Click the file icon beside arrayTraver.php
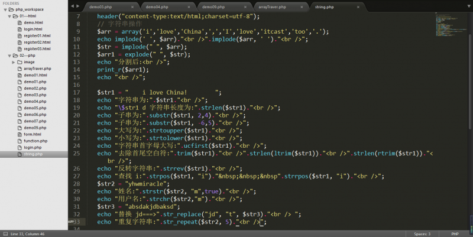This screenshot has width=473, height=237. pyautogui.click(x=20, y=69)
